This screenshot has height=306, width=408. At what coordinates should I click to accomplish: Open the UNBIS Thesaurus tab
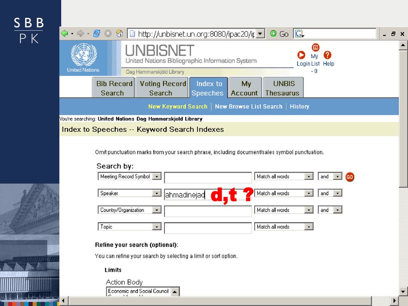[x=283, y=88]
